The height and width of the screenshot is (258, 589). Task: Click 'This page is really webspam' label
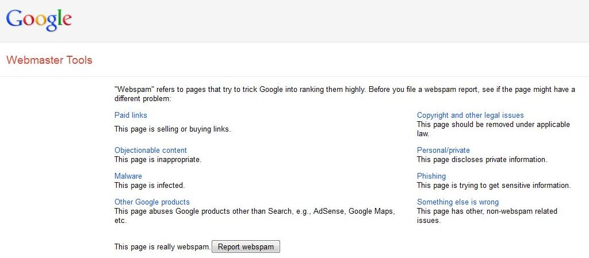[163, 247]
